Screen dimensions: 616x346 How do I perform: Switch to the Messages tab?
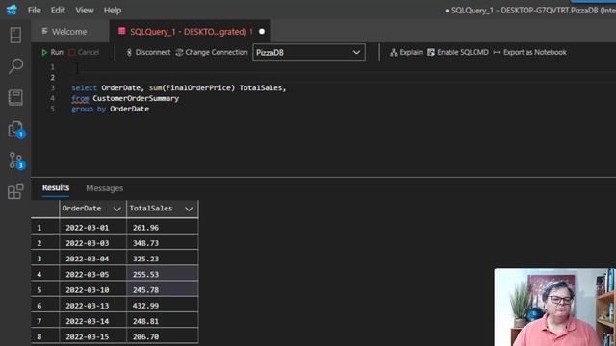pos(105,188)
